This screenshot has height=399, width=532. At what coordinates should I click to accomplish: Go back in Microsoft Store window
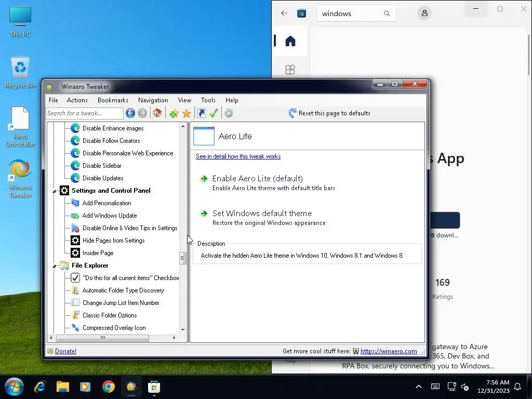point(284,13)
